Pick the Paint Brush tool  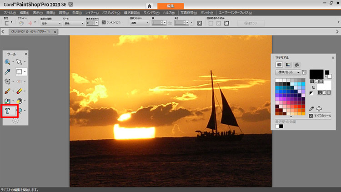8,91
